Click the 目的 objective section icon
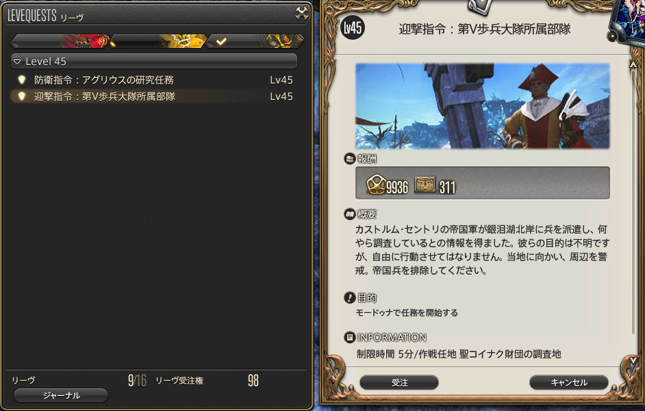 coord(349,297)
